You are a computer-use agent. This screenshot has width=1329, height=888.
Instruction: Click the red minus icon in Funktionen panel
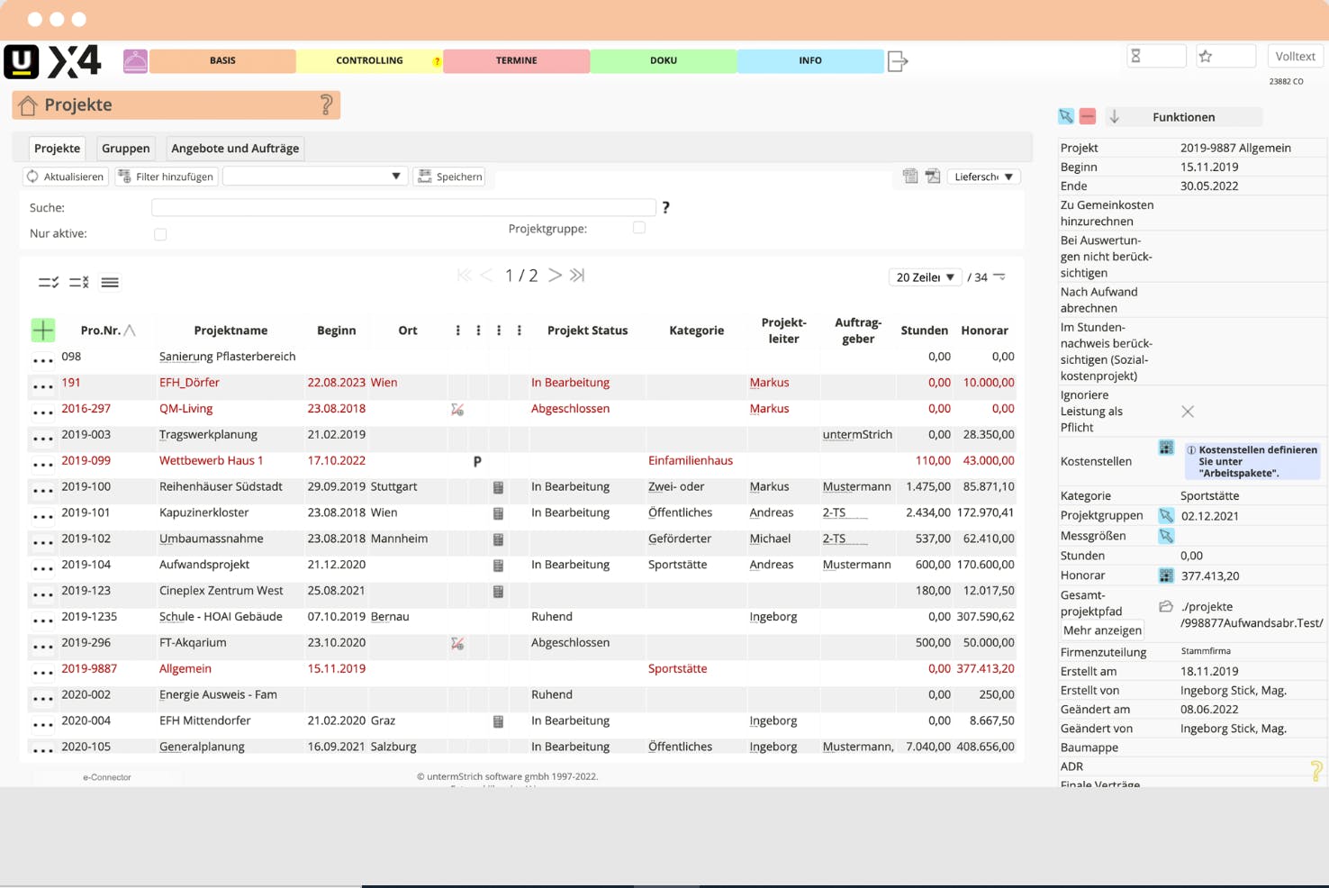pyautogui.click(x=1088, y=116)
